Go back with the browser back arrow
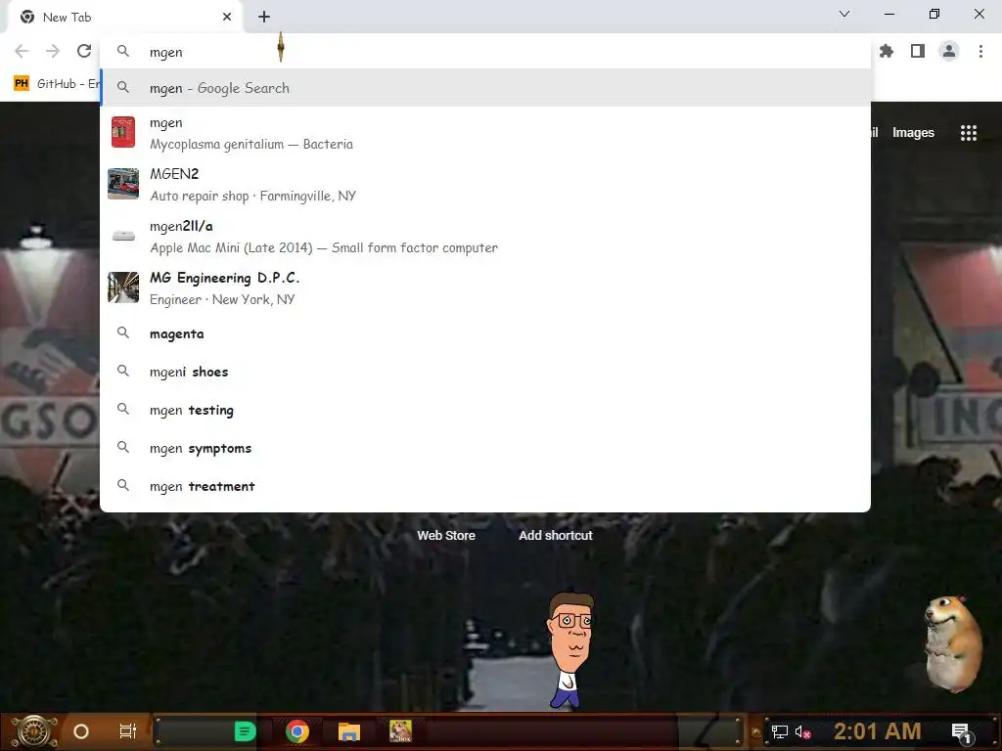 [x=22, y=51]
